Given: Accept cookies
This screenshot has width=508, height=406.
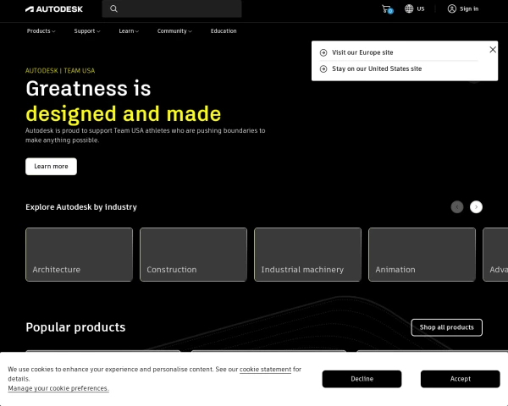Looking at the screenshot, I should click(461, 379).
